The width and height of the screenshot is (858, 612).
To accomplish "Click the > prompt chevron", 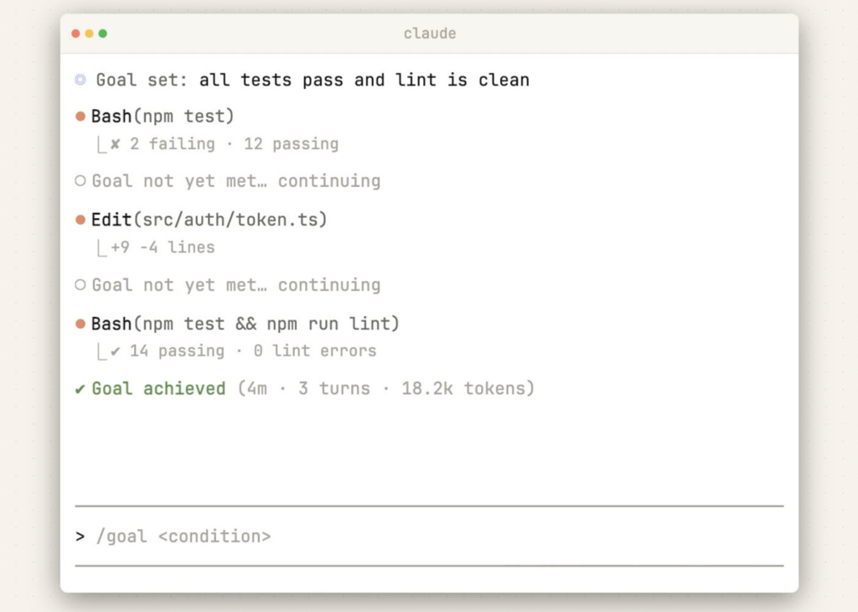I will tap(80, 537).
